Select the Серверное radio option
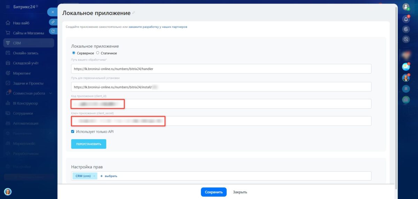This screenshot has height=199, width=418. [73, 53]
